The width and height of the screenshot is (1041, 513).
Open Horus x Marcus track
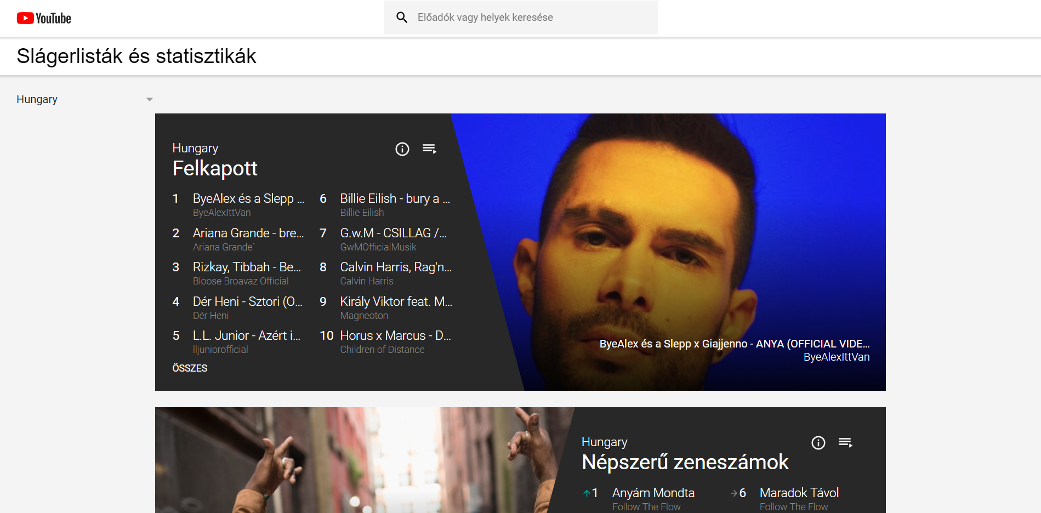395,335
